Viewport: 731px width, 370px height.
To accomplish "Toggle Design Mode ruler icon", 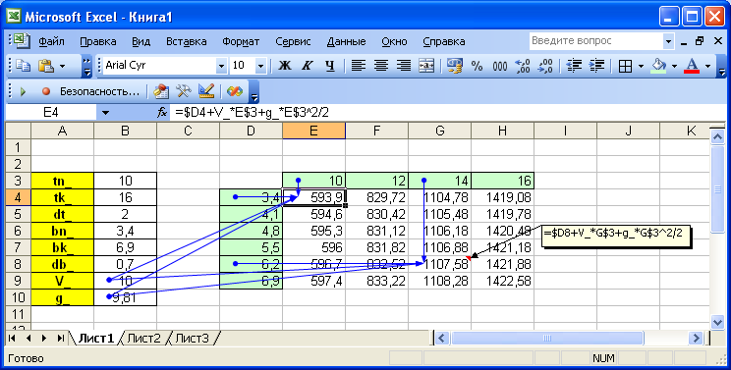I will pyautogui.click(x=206, y=91).
